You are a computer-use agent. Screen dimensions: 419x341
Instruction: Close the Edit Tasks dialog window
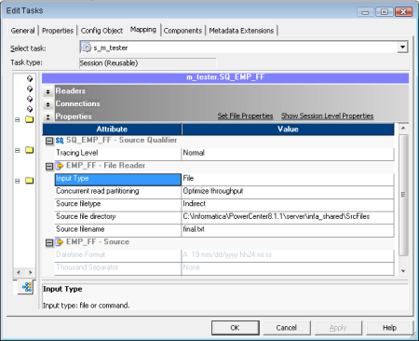(403, 12)
